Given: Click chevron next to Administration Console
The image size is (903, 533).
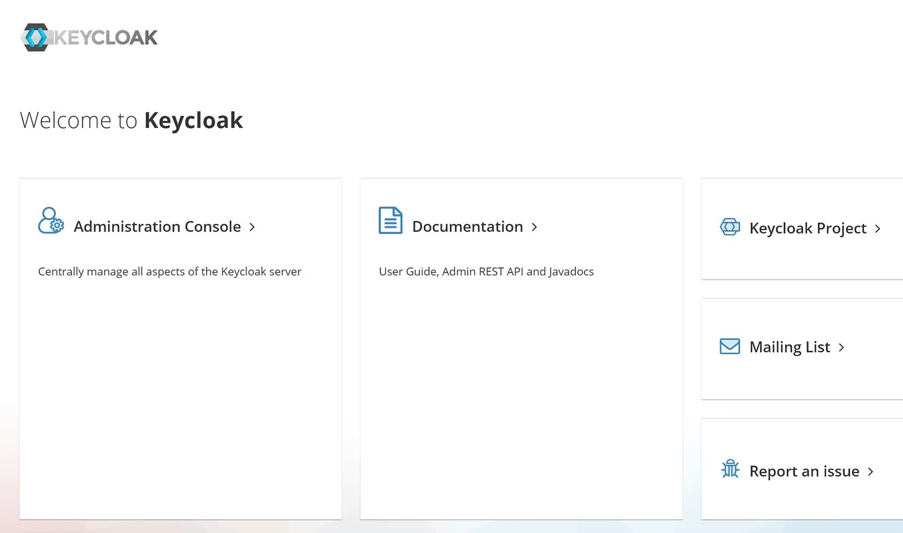Looking at the screenshot, I should coord(252,227).
